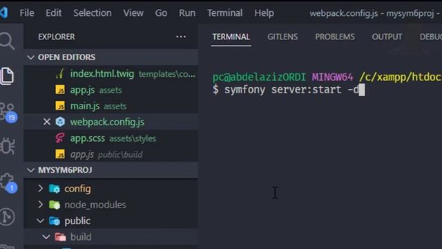Click the twig icon of index.html.twig
The height and width of the screenshot is (249, 442).
pyautogui.click(x=60, y=74)
